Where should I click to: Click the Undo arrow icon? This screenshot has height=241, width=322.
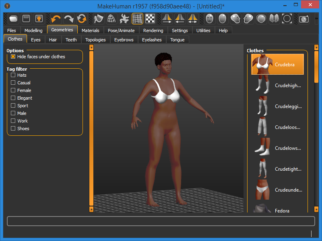click(56, 18)
